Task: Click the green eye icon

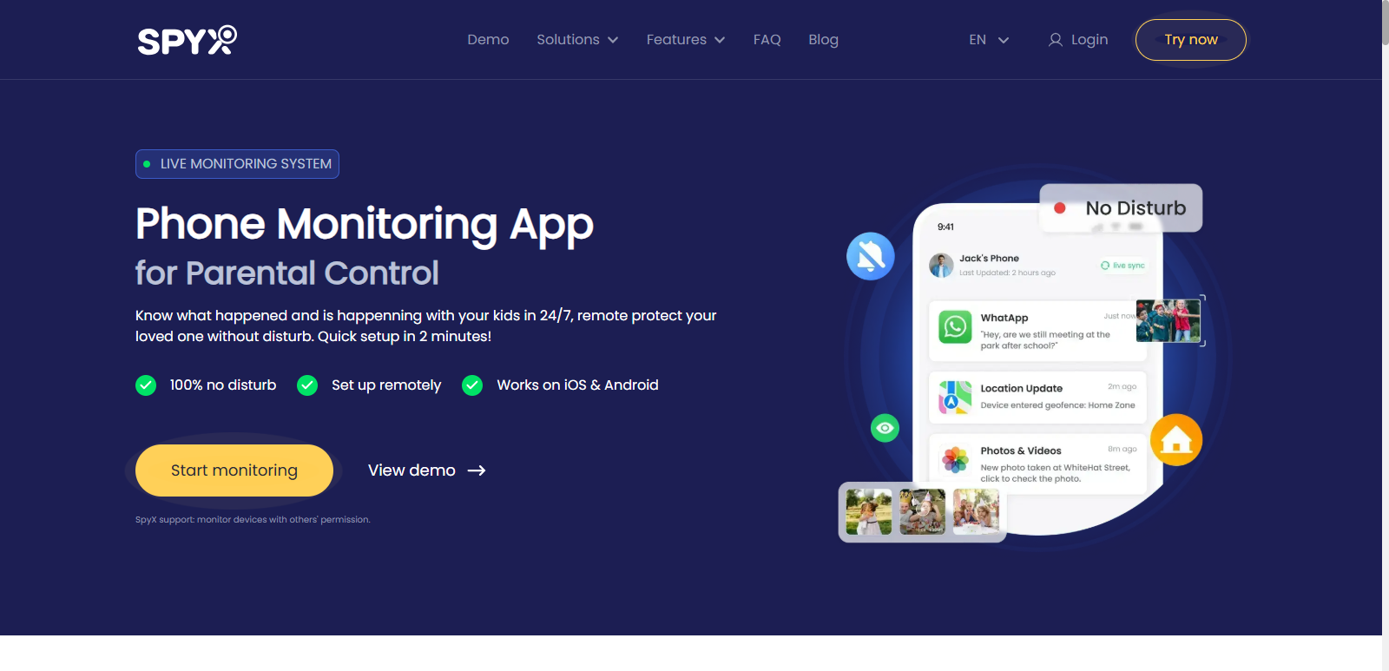Action: (885, 428)
